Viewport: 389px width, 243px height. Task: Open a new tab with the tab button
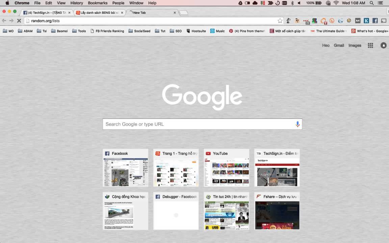point(184,12)
